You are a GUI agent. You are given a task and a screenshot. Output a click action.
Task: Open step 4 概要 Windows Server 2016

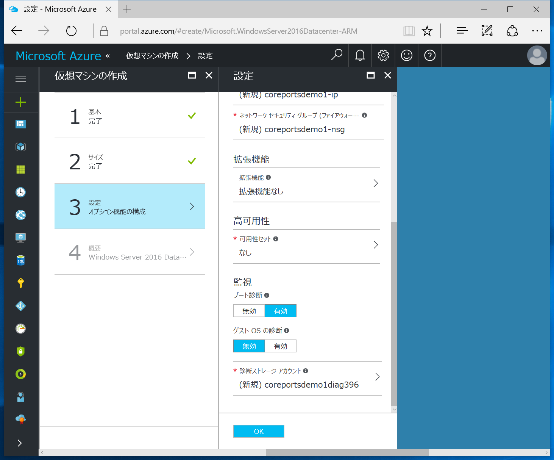tap(130, 252)
